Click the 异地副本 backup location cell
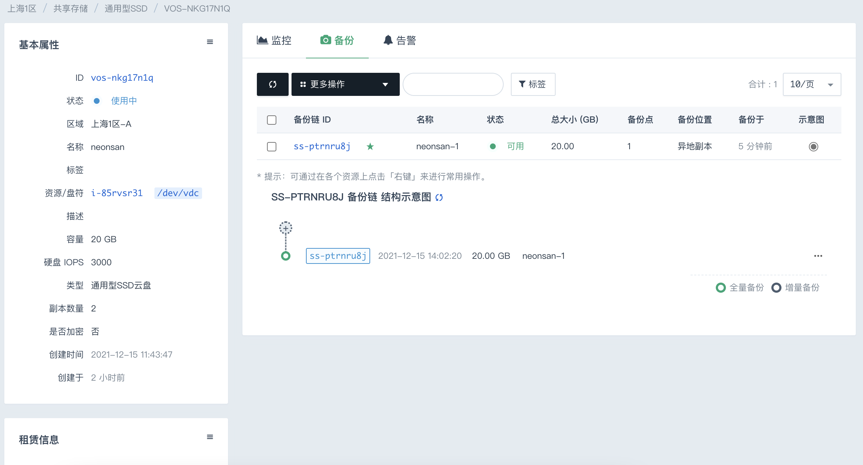The height and width of the screenshot is (465, 863). (695, 146)
